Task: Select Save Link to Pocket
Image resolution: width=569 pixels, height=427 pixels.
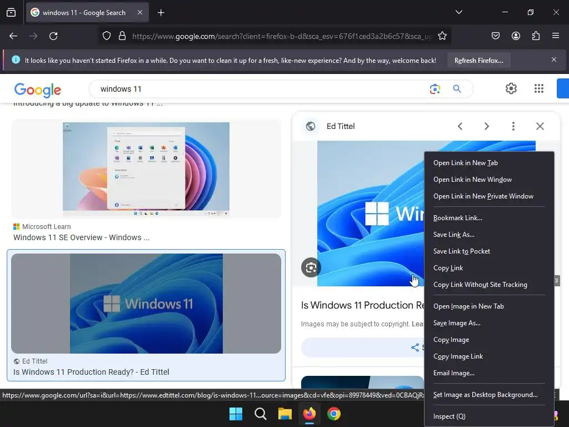Action: click(x=489, y=251)
